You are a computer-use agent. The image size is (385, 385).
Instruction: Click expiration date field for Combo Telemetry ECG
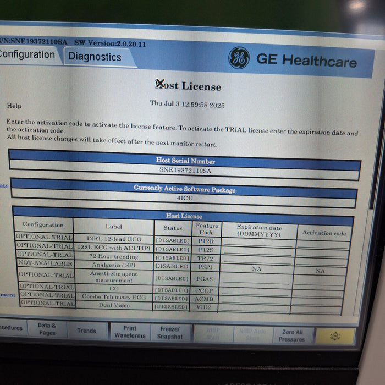point(254,300)
